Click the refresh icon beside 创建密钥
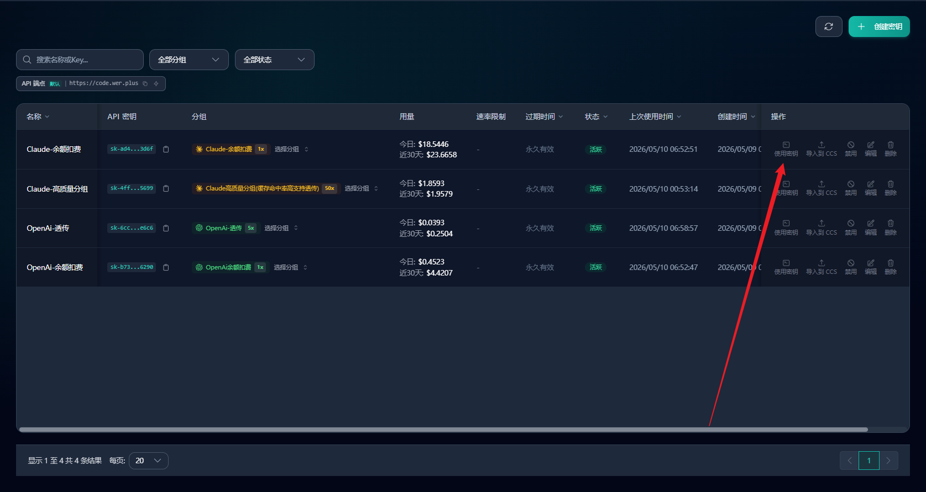This screenshot has width=926, height=492. [829, 27]
